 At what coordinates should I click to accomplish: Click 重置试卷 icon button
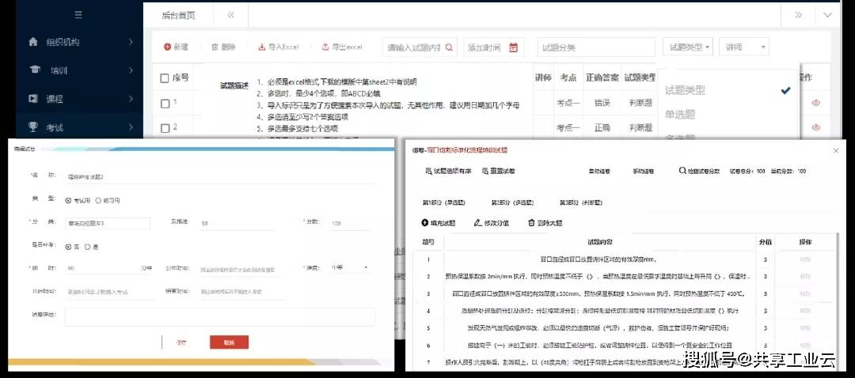(499, 171)
